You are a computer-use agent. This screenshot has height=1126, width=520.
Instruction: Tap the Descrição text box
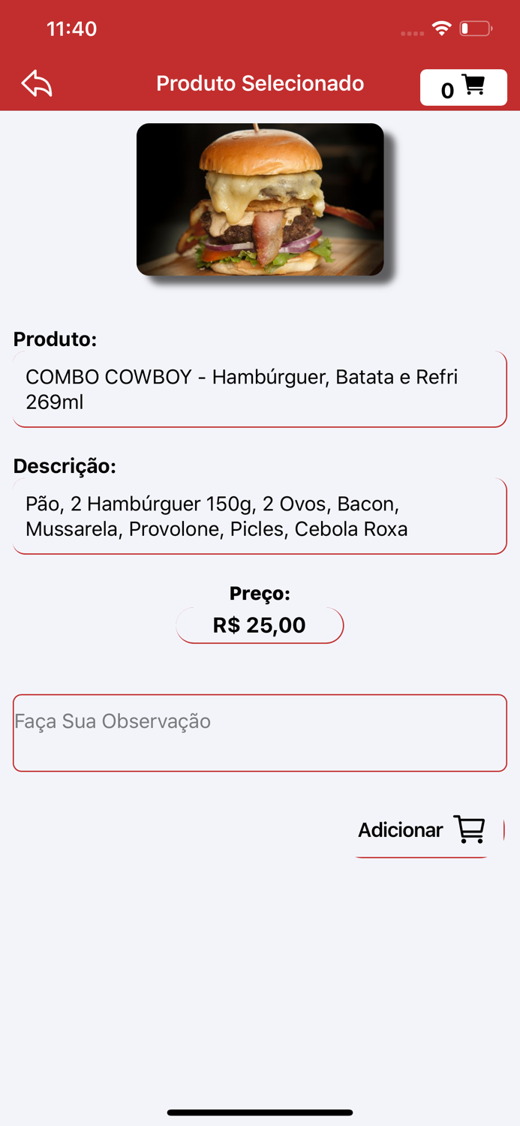tap(260, 516)
